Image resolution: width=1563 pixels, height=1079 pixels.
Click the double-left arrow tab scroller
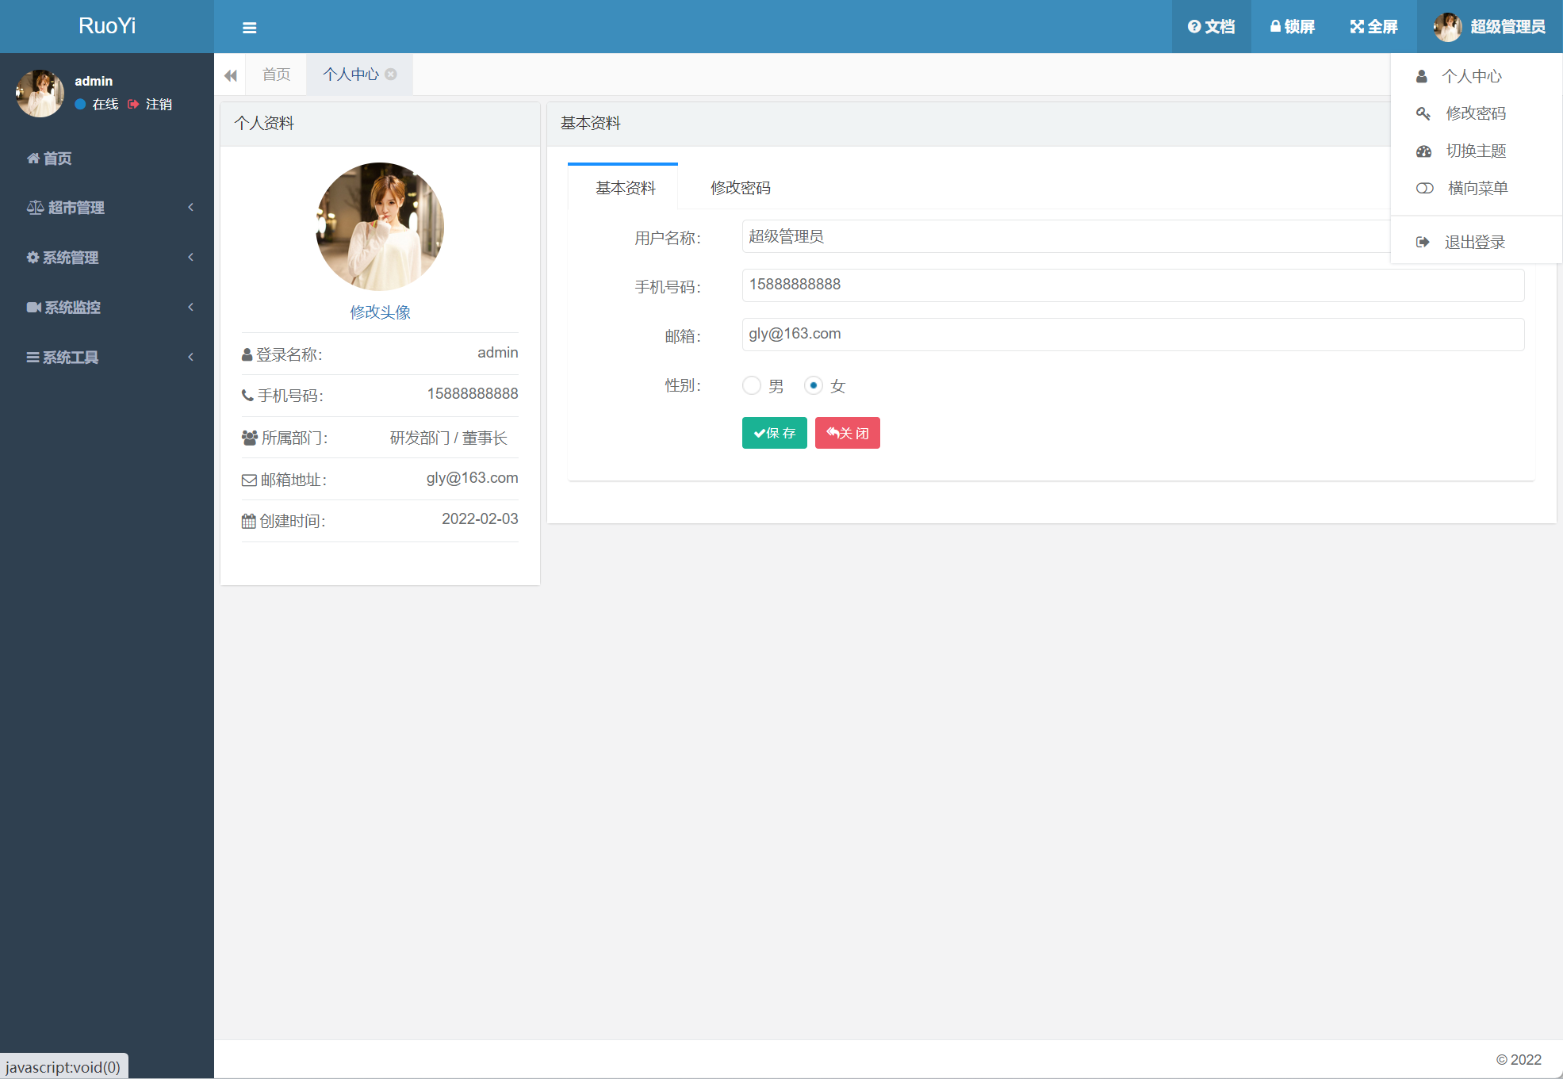pos(230,75)
